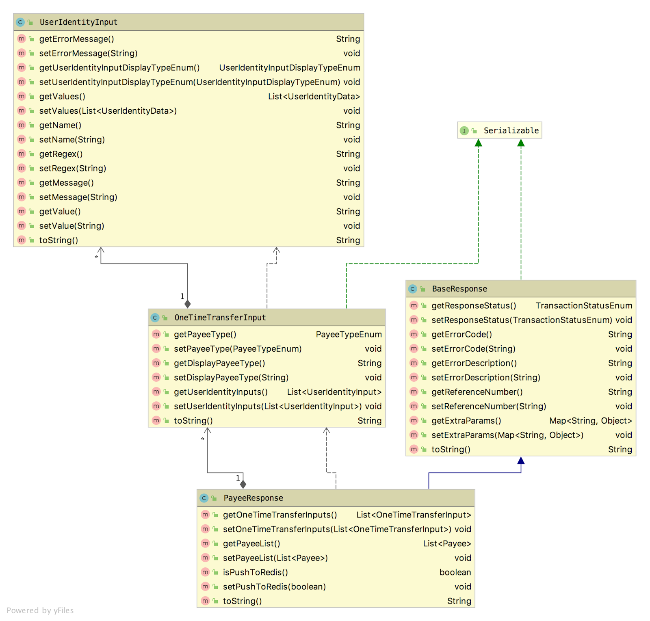Click the TransactionStatusEnum return type

[x=584, y=305]
